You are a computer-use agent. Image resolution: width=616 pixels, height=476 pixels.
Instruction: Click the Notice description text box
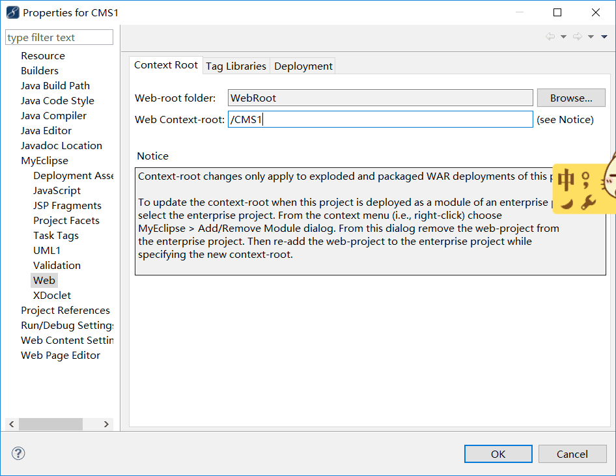click(x=370, y=221)
